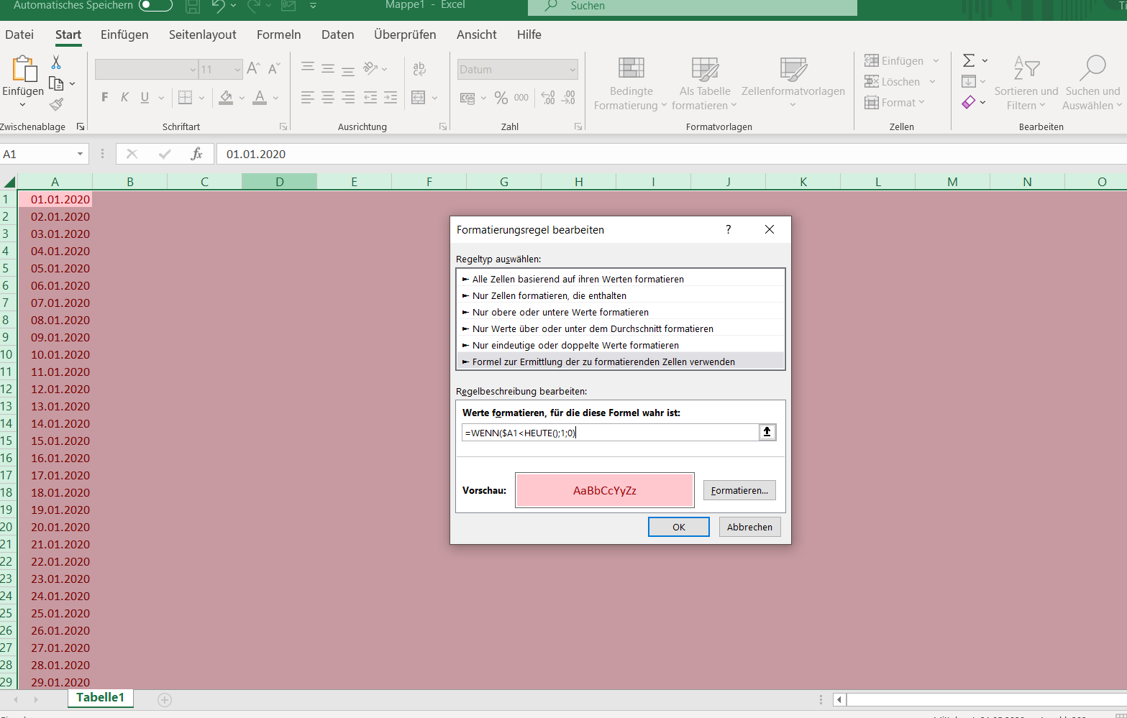The height and width of the screenshot is (718, 1127).
Task: Click the borders icon
Action: 185,97
